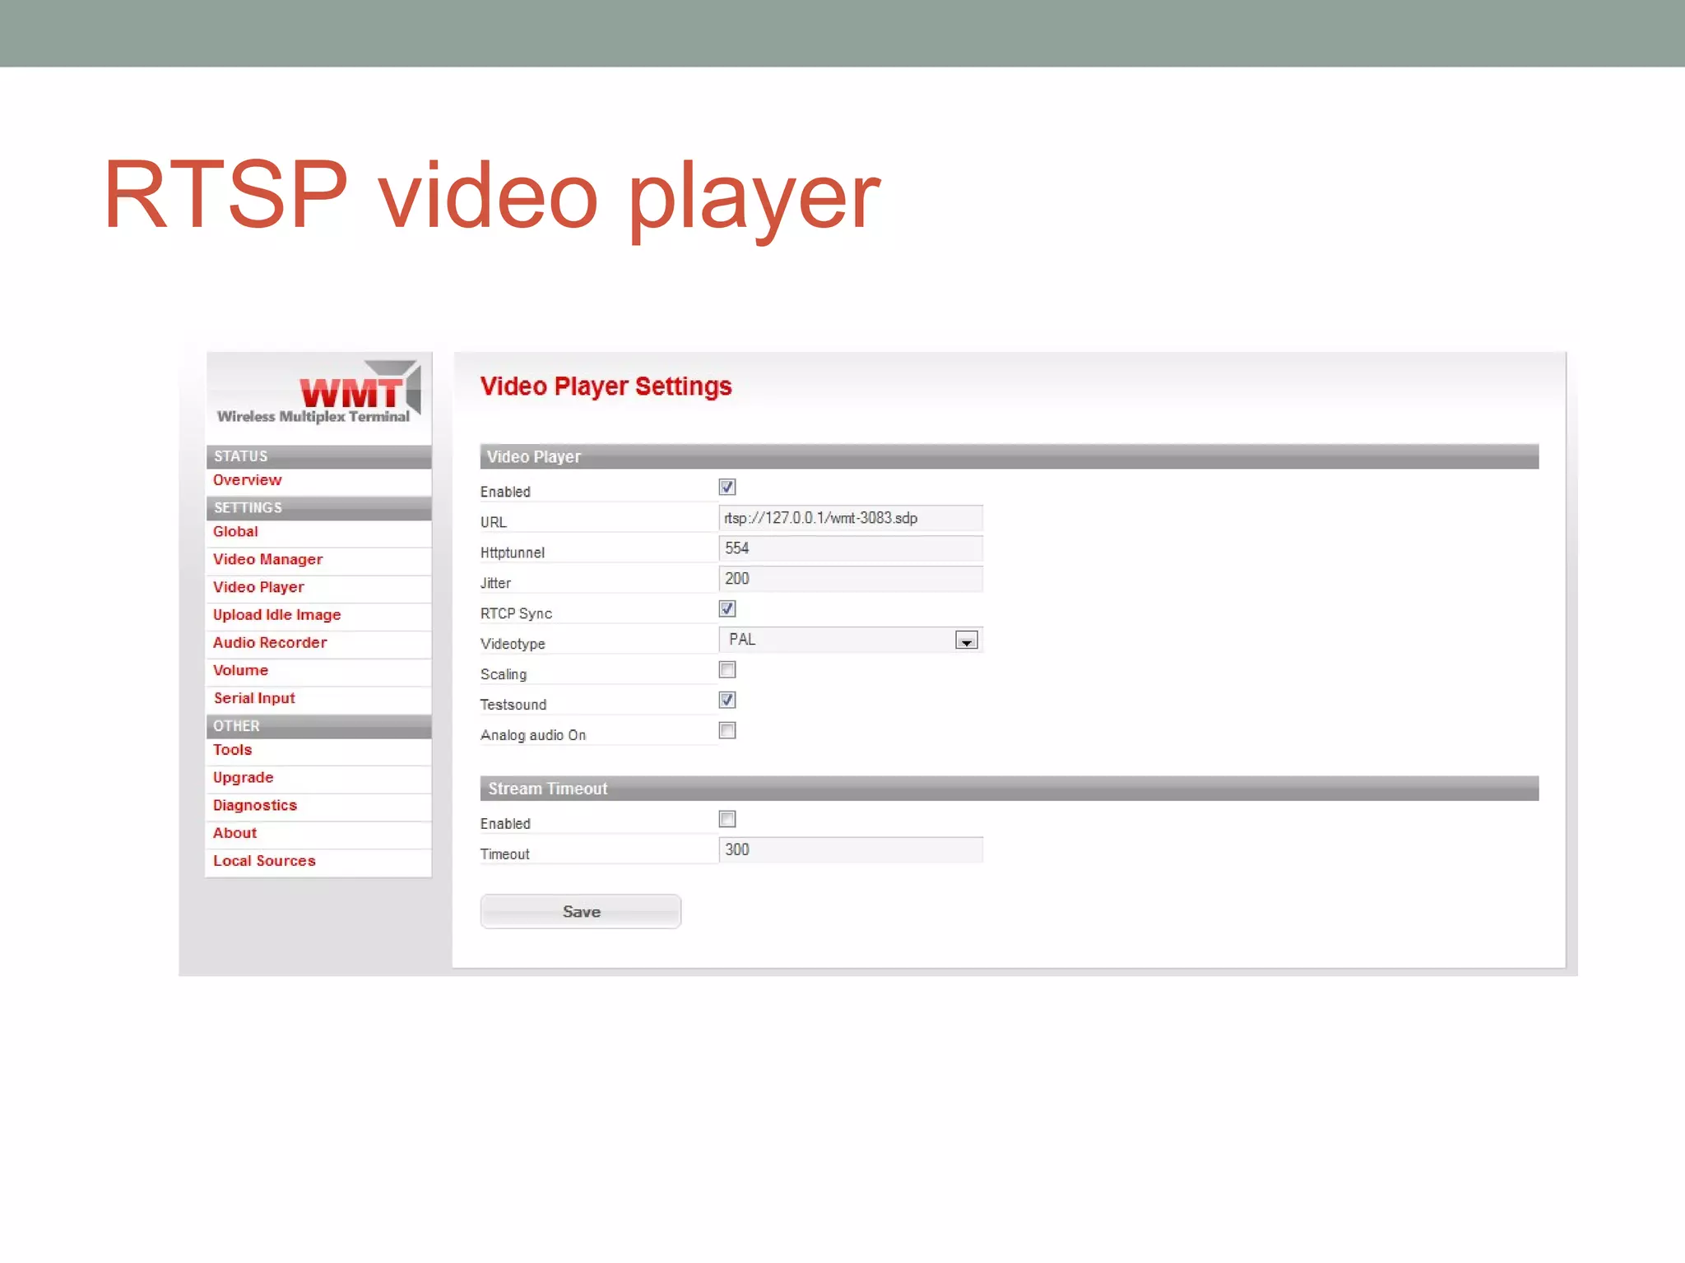
Task: Click the Jitter field showing 200
Action: click(x=851, y=579)
